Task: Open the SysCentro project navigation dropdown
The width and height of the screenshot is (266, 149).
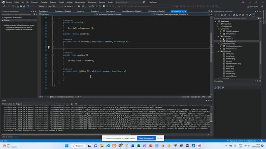Action: (67, 14)
